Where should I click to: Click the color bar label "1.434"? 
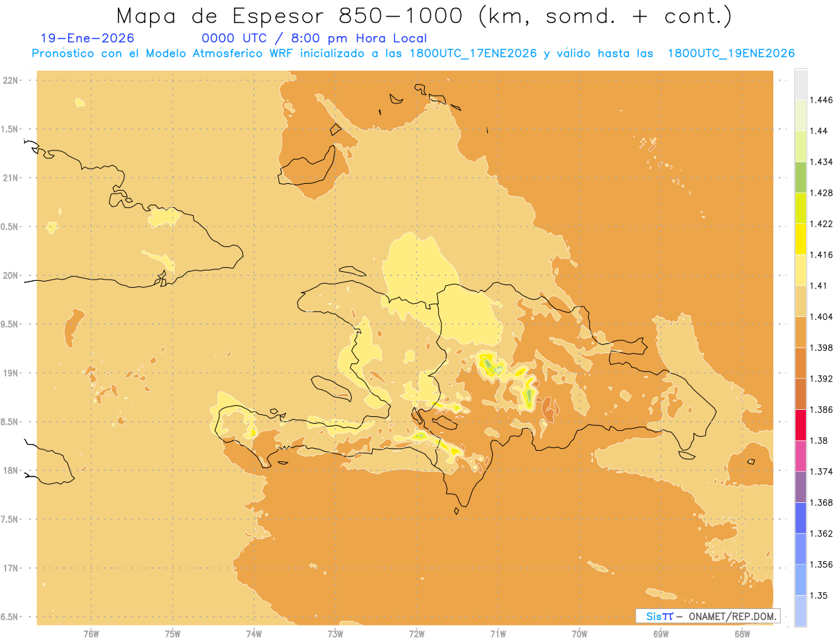pos(821,162)
